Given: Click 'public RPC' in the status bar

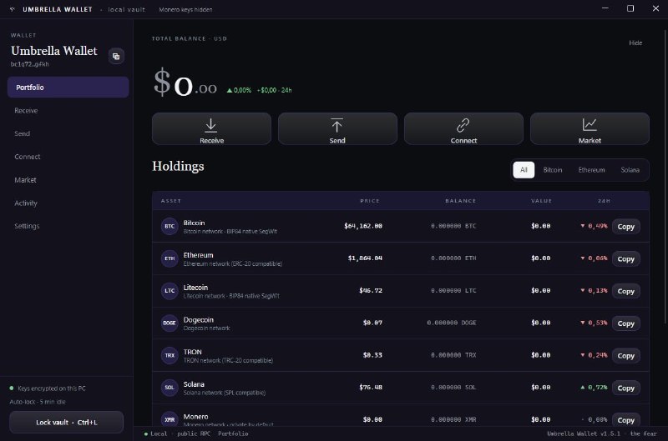Looking at the screenshot, I should [x=194, y=433].
